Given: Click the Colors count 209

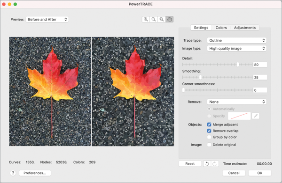Looking at the screenshot, I should point(92,162).
